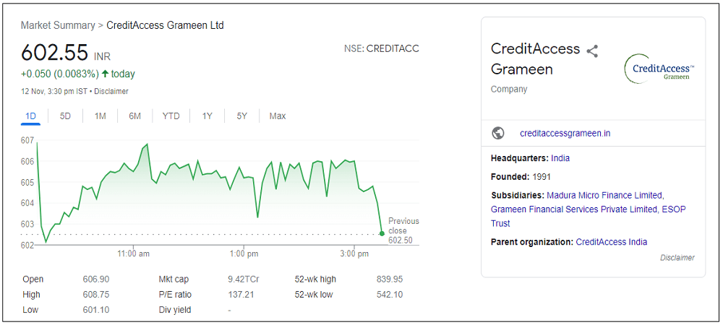Click the green up arrow icon
Image resolution: width=723 pixels, height=325 pixels.
click(x=105, y=74)
